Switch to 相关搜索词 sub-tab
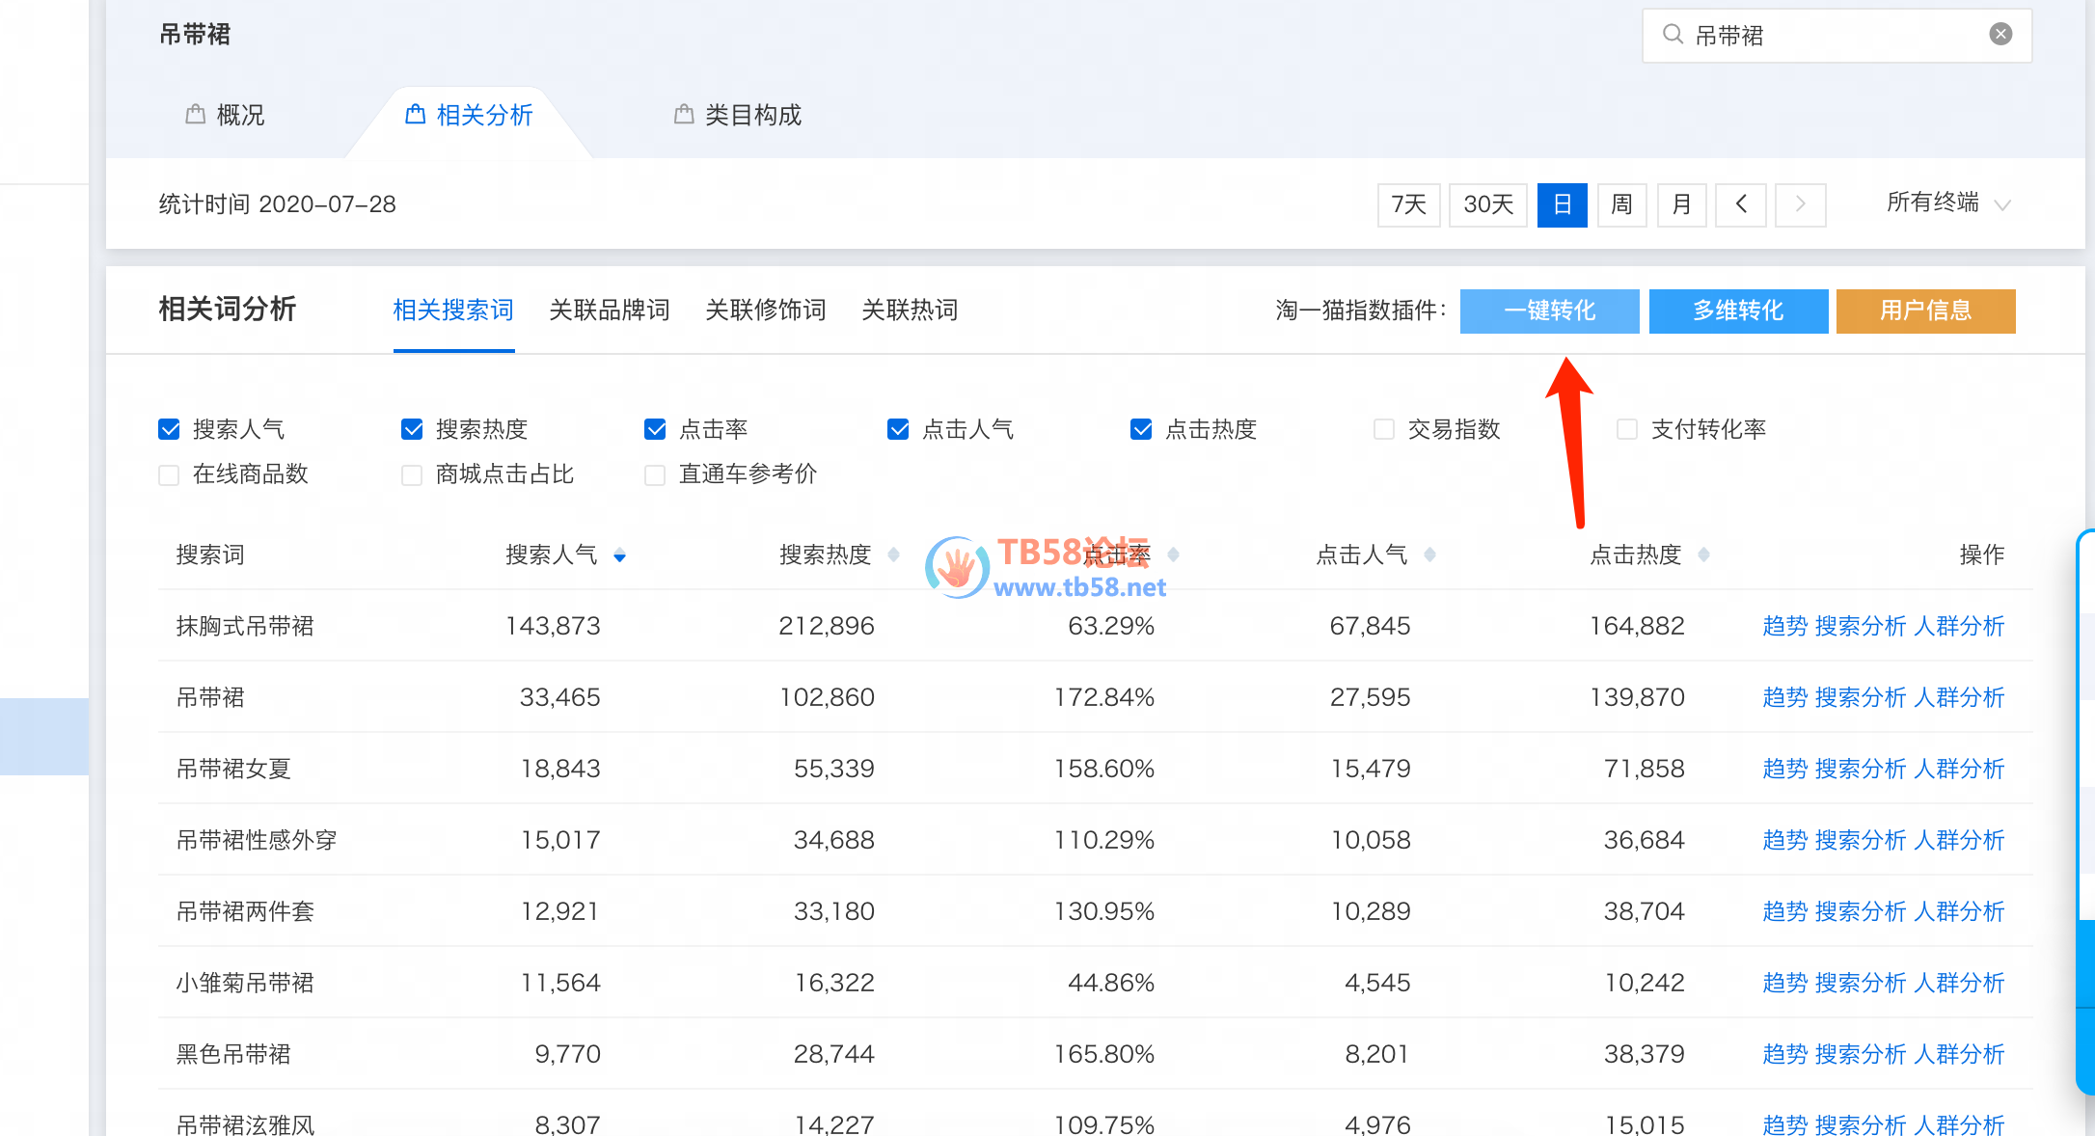Screen dimensions: 2095x1136 coord(453,311)
